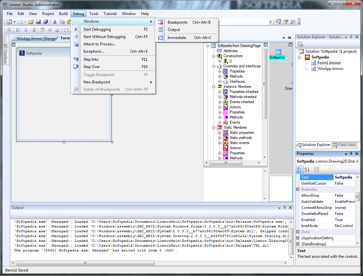The image size is (363, 276).
Task: Click the Save icon in toolbar
Action: coord(38,22)
